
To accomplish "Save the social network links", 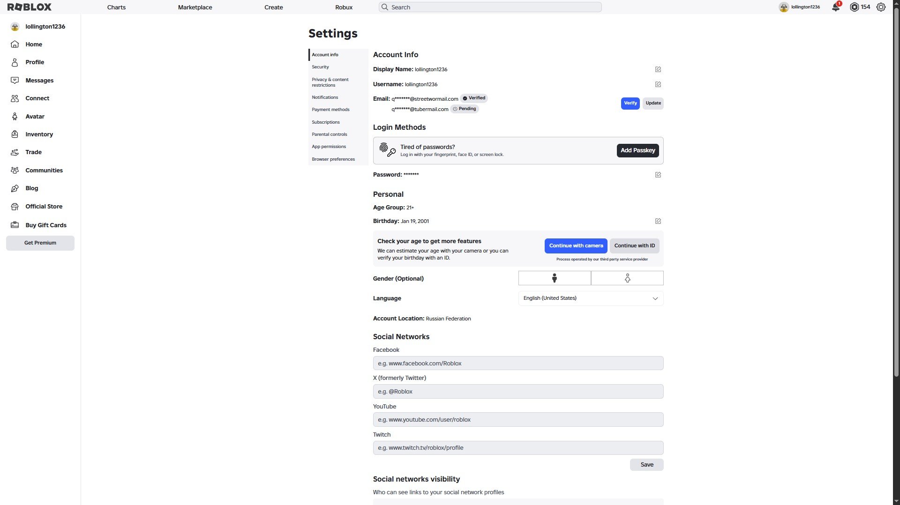I will tap(647, 465).
